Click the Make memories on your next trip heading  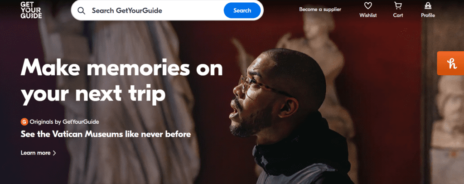(x=121, y=81)
